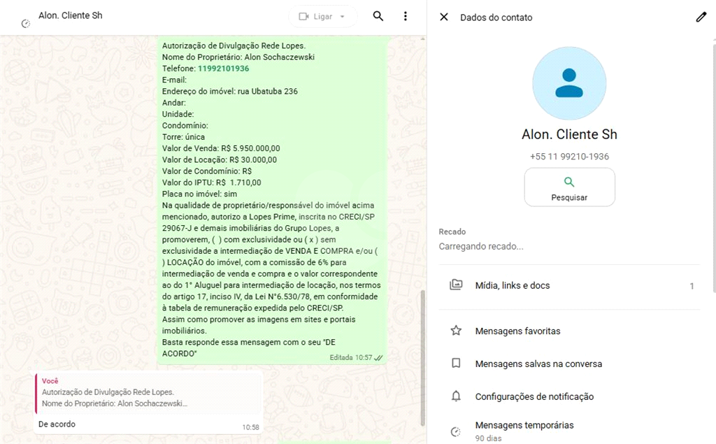Image resolution: width=716 pixels, height=444 pixels.
Task: Open Mensagens salvas na conversa
Action: 538,364
